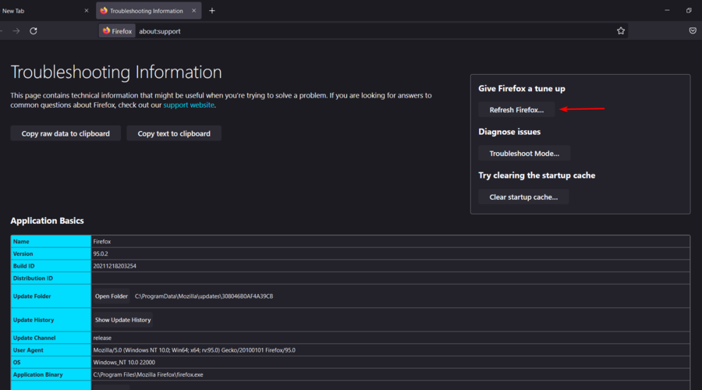Show Update History

(x=122, y=320)
